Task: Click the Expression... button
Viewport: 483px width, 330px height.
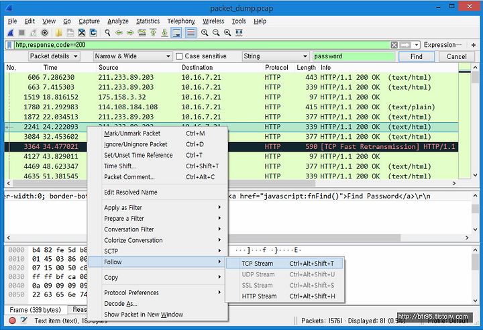Action: pos(442,45)
